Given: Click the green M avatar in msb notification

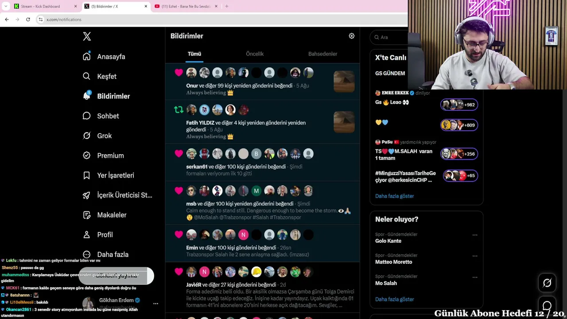Looking at the screenshot, I should (256, 191).
